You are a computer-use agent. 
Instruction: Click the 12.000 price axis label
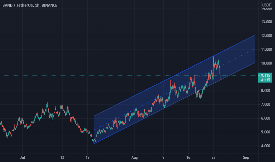tap(266, 36)
